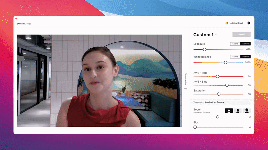Image resolution: width=268 pixels, height=150 pixels.
Task: Click the camera preview video
Action: point(99,81)
